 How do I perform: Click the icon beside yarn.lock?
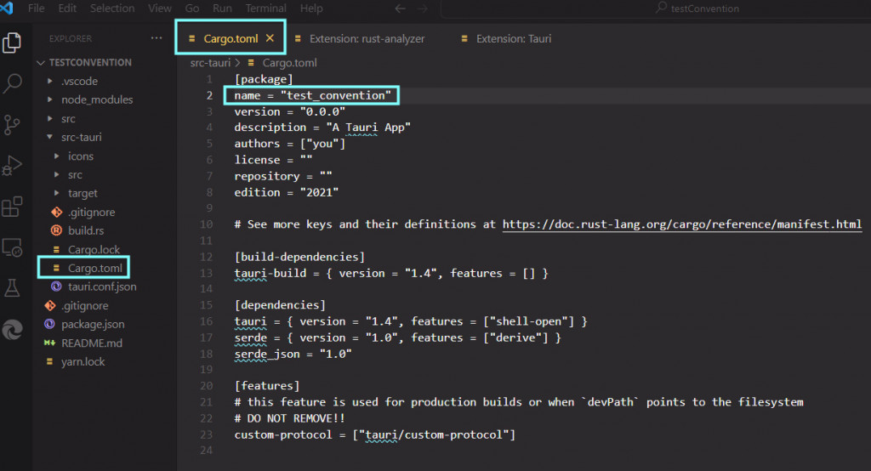coord(49,361)
